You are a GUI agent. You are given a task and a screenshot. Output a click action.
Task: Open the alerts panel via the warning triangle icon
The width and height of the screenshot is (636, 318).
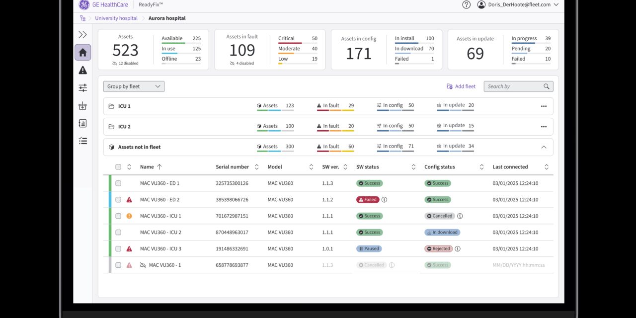[82, 70]
